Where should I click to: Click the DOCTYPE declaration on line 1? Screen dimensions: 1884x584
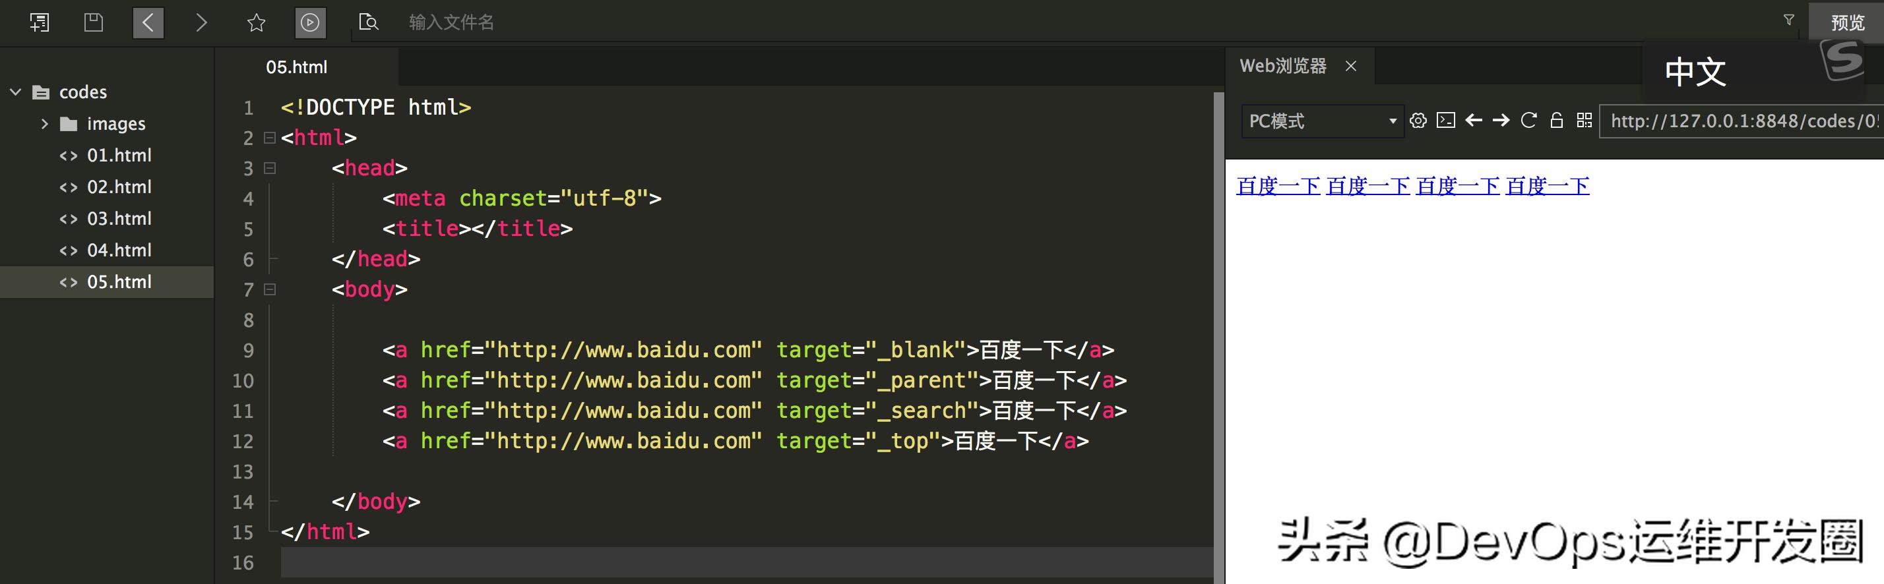coord(376,107)
